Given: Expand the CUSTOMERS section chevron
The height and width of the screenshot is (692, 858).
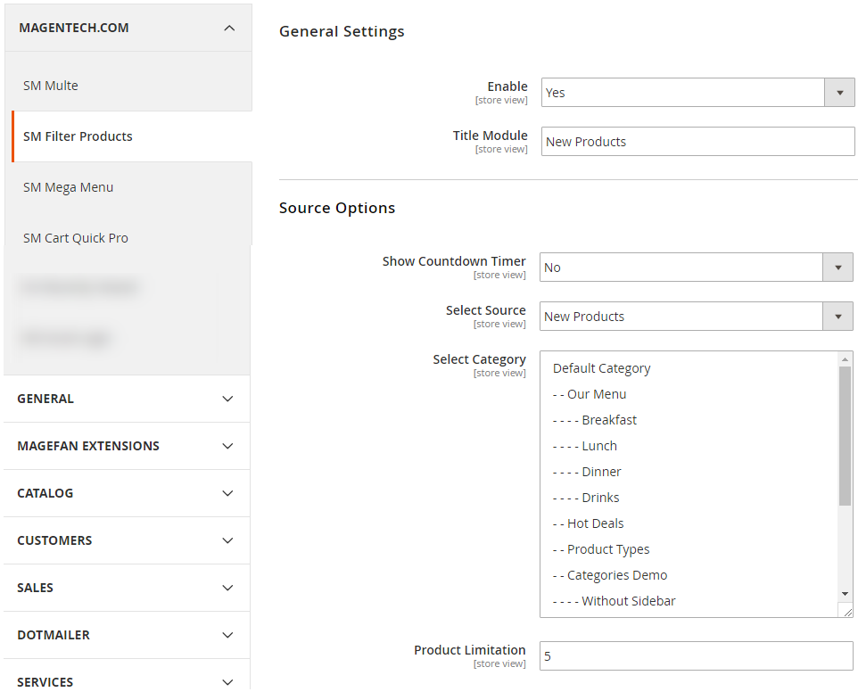Looking at the screenshot, I should pyautogui.click(x=227, y=540).
